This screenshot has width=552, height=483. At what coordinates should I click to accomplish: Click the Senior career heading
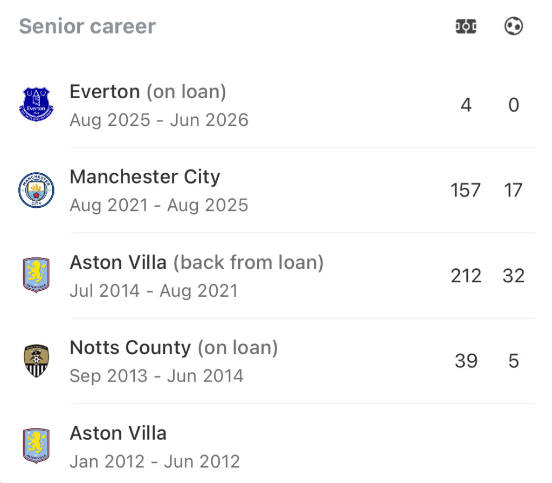pos(87,26)
